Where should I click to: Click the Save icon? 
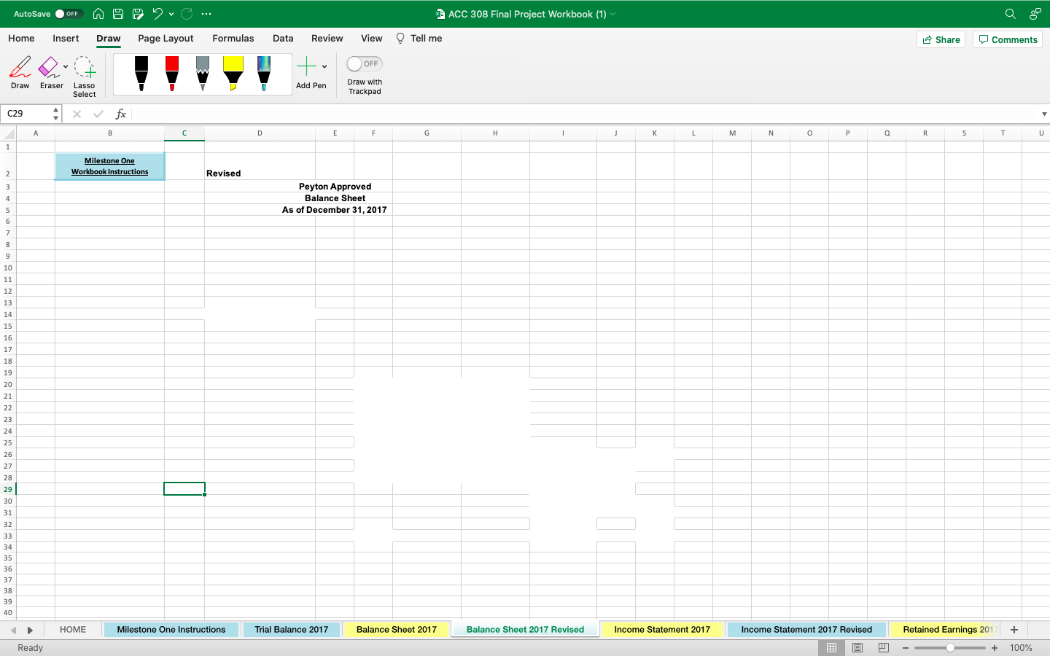(x=117, y=13)
